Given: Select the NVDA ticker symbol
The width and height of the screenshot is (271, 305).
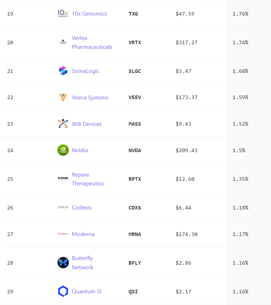Looking at the screenshot, I should (x=135, y=150).
